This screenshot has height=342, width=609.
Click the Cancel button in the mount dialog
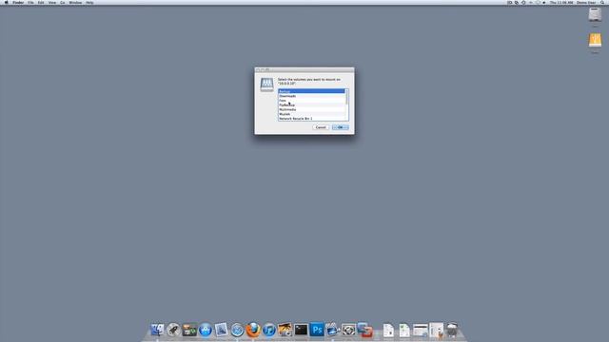click(x=321, y=127)
